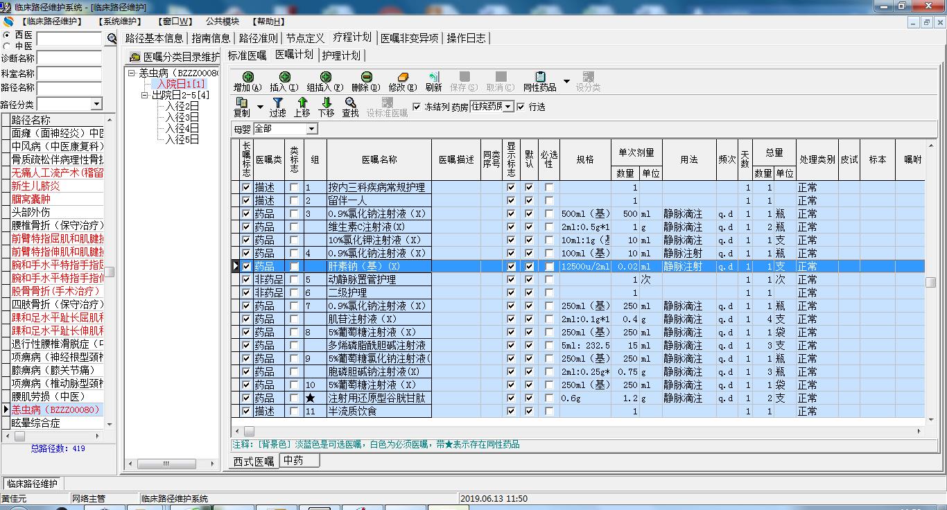Click the 设分类 toolbar icon
947x510 pixels.
tap(588, 77)
